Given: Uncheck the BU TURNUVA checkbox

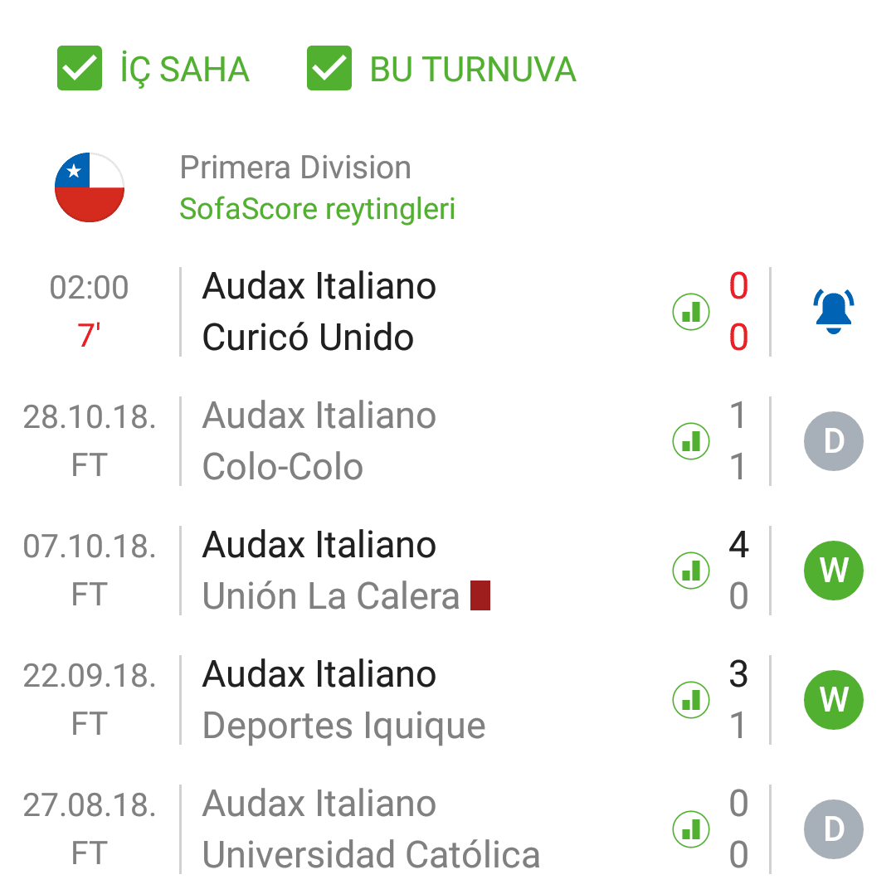Looking at the screenshot, I should tap(329, 68).
